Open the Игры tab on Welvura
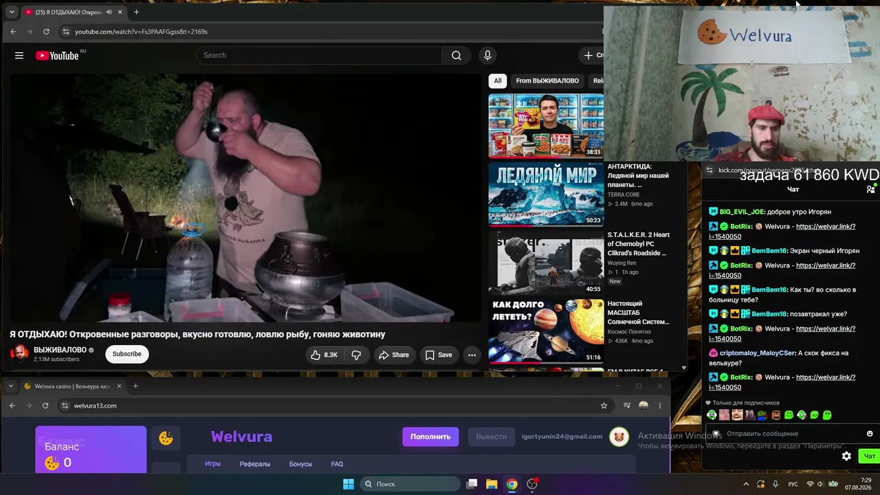880x495 pixels. [x=212, y=464]
